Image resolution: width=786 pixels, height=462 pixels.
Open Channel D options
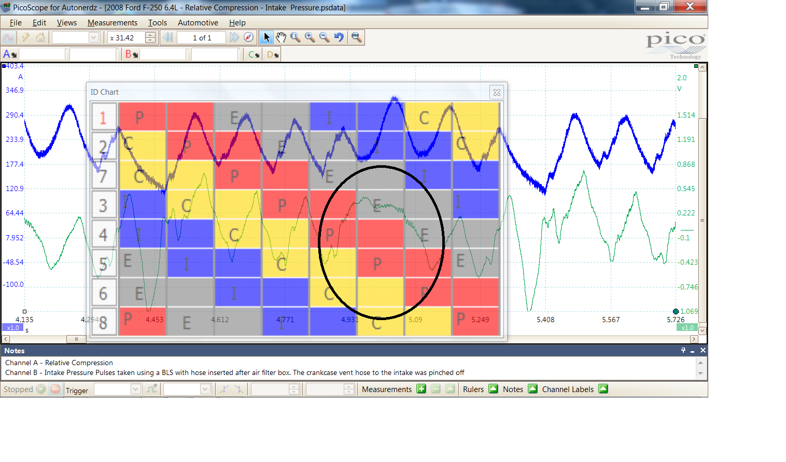point(273,54)
